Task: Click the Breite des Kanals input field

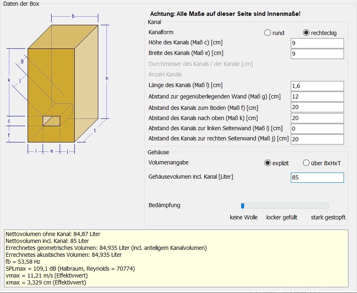Action: coord(317,54)
